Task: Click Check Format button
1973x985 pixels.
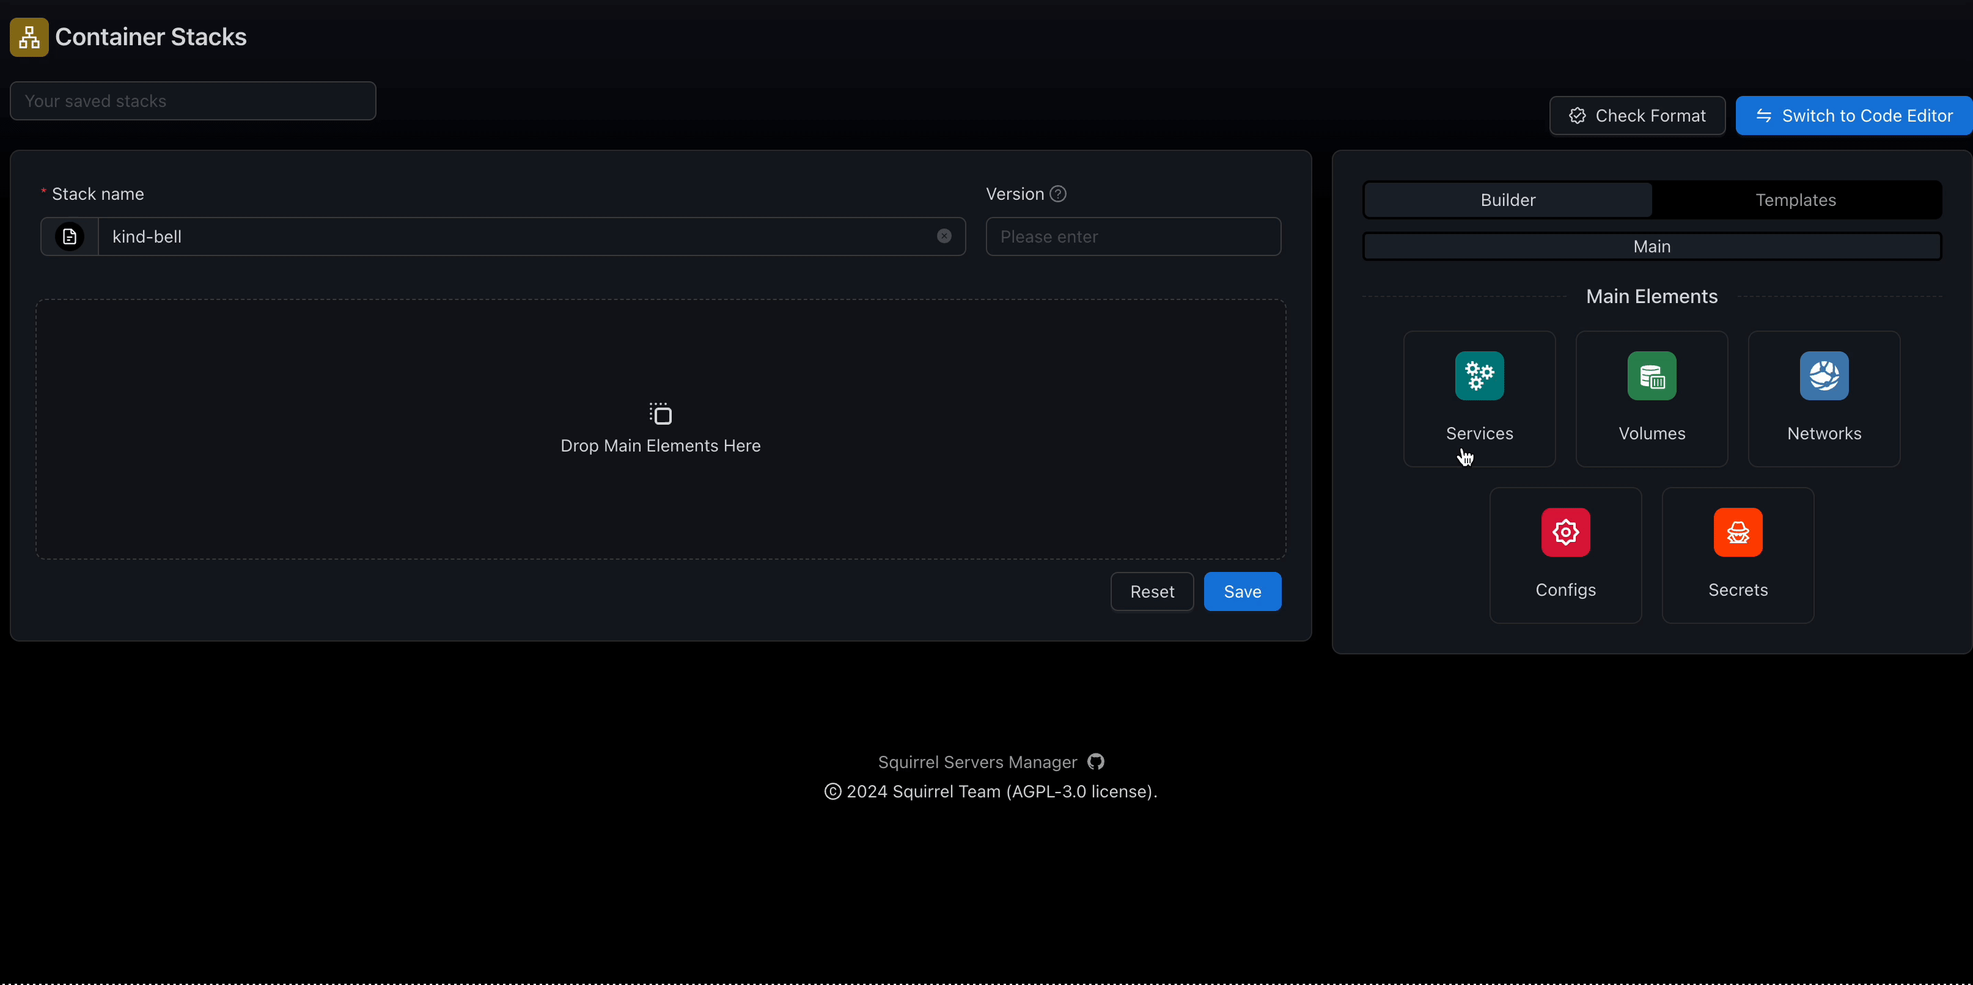Action: (1637, 115)
